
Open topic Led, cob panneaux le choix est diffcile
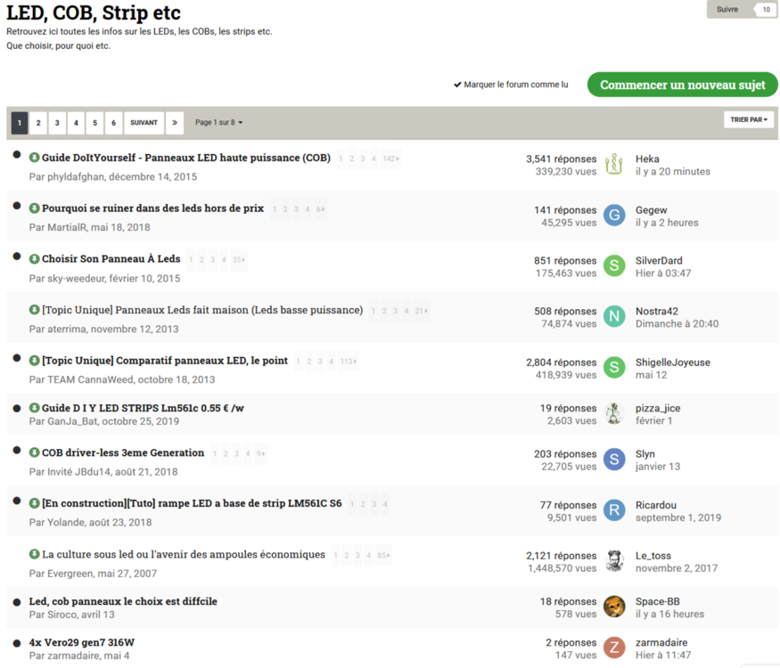tap(123, 601)
